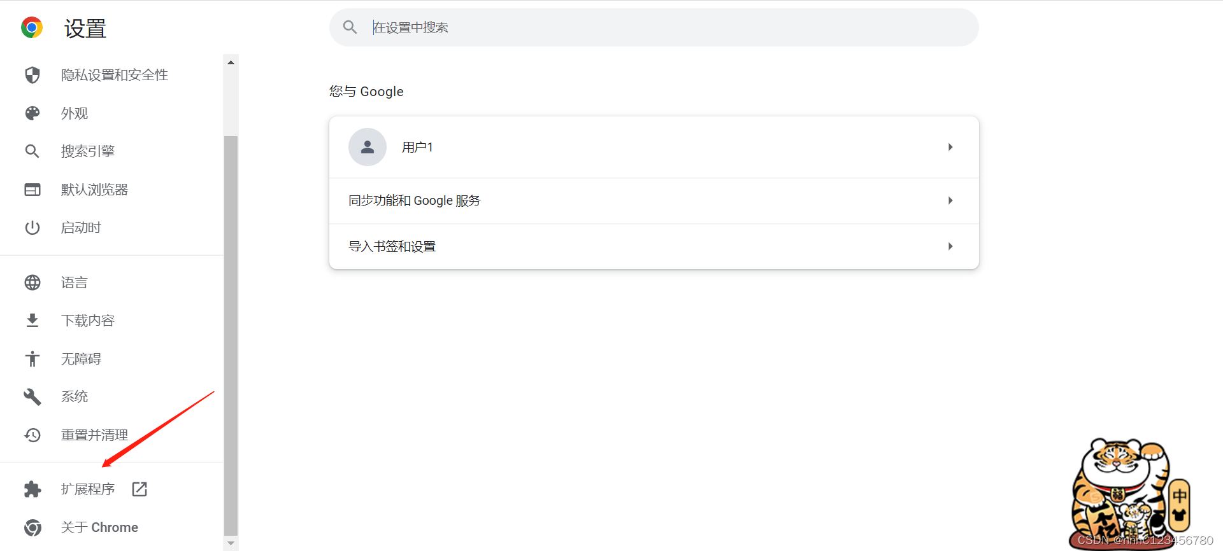Open the 用户1 profile row
Viewport: 1223px width, 551px height.
coord(654,147)
